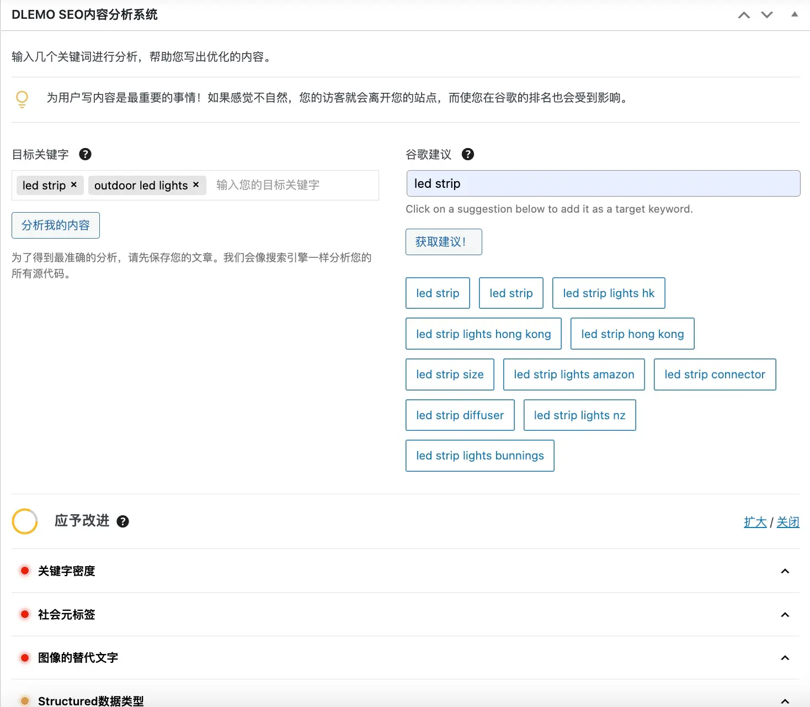Click help icon next to 谷歌建议
Viewport: 810px width, 707px height.
click(468, 155)
